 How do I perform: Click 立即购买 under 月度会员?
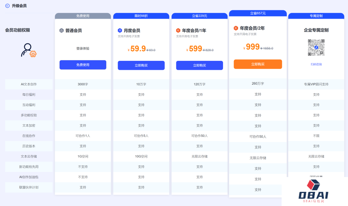coord(141,66)
